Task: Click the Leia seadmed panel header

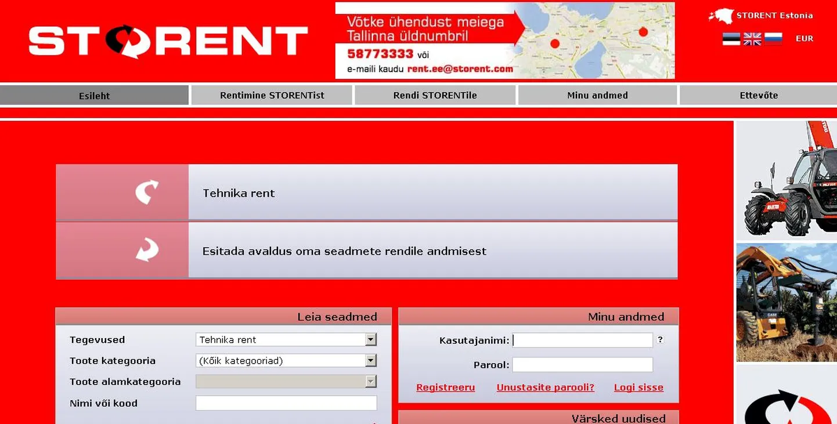Action: [223, 317]
